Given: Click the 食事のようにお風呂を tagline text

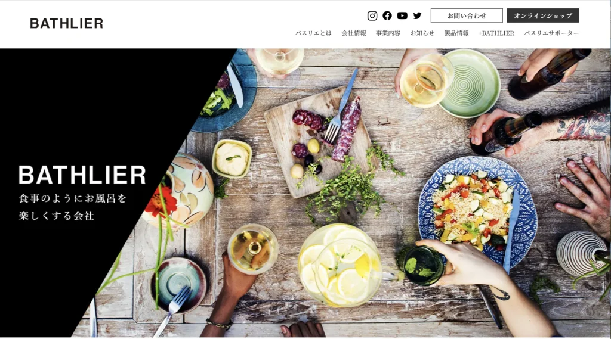Looking at the screenshot, I should click(x=72, y=198).
